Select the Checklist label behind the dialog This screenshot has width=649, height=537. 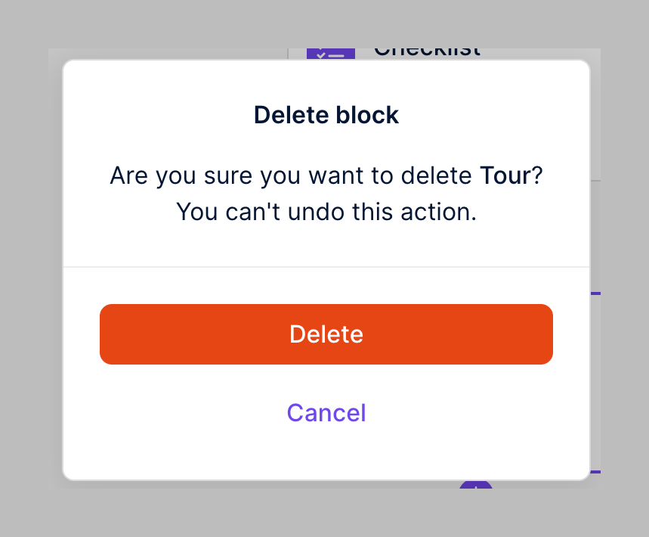click(x=427, y=52)
